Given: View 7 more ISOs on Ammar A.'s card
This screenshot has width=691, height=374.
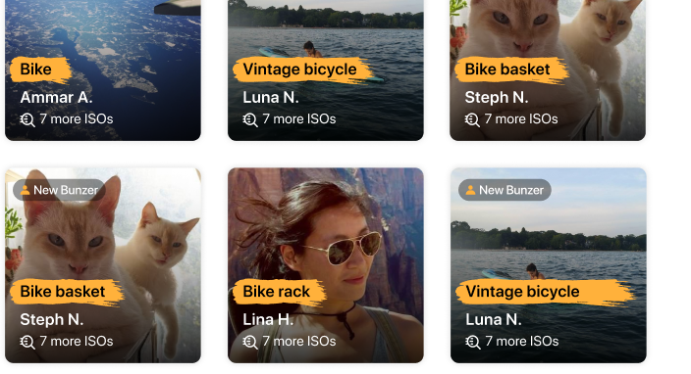Looking at the screenshot, I should pyautogui.click(x=77, y=119).
